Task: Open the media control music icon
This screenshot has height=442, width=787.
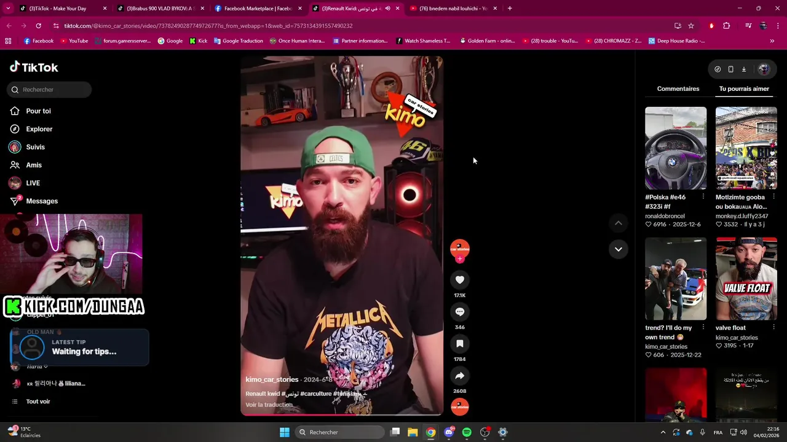Action: 748,26
